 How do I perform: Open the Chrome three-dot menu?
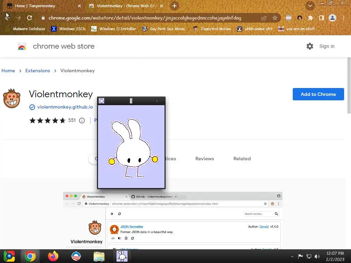[x=343, y=18]
